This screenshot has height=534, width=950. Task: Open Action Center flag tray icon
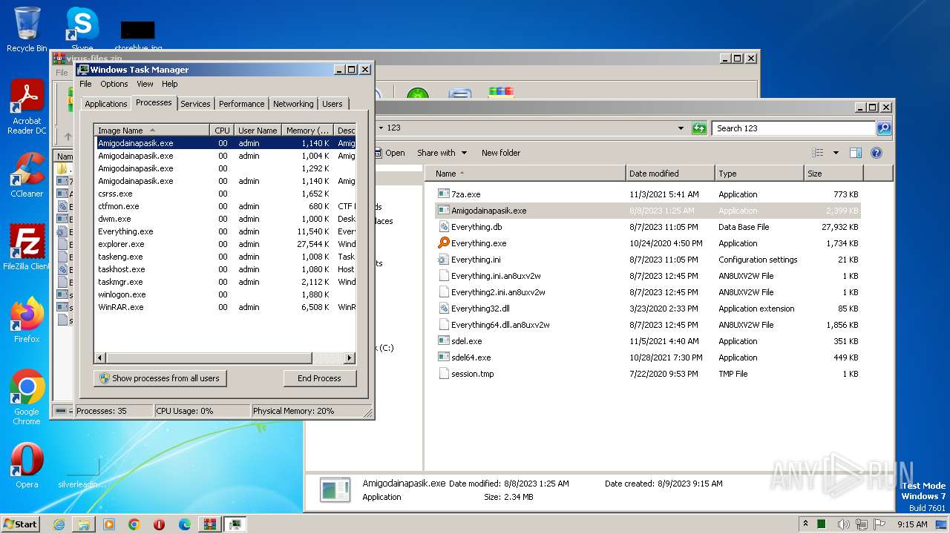(x=879, y=524)
